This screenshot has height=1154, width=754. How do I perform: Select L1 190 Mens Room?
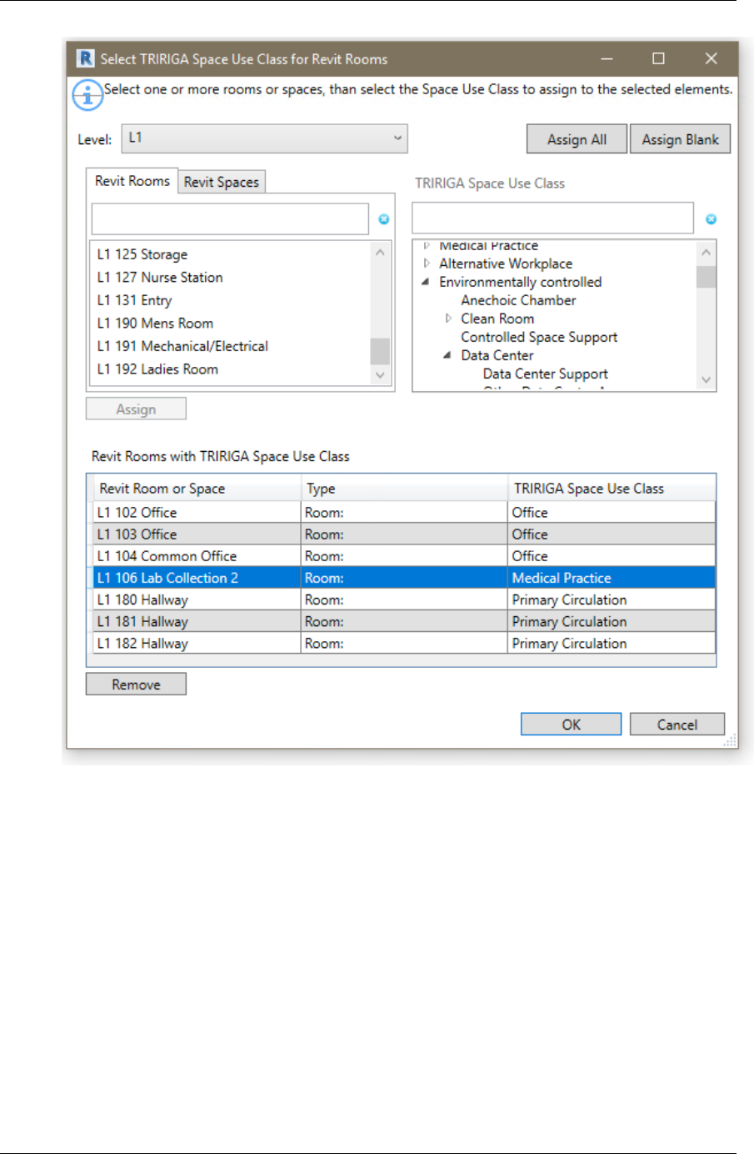coord(155,323)
